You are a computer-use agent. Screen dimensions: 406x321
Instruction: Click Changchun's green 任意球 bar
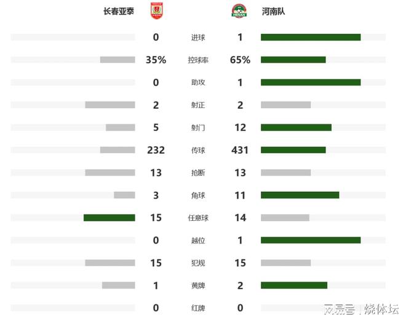pyautogui.click(x=109, y=218)
